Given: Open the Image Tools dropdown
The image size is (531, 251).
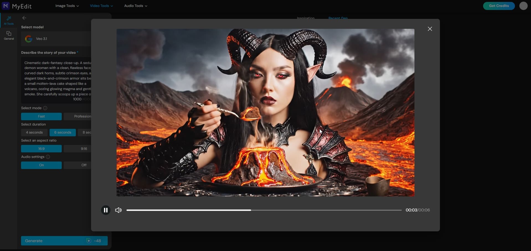Looking at the screenshot, I should click(67, 6).
